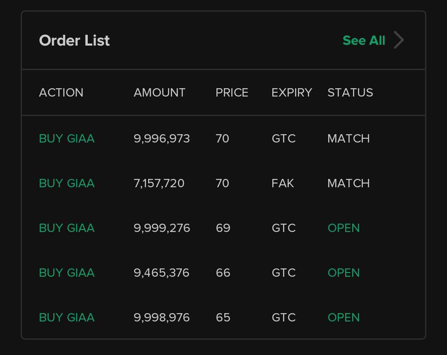Open BUY GIAA order with FAK expiry
The width and height of the screenshot is (447, 355).
223,183
